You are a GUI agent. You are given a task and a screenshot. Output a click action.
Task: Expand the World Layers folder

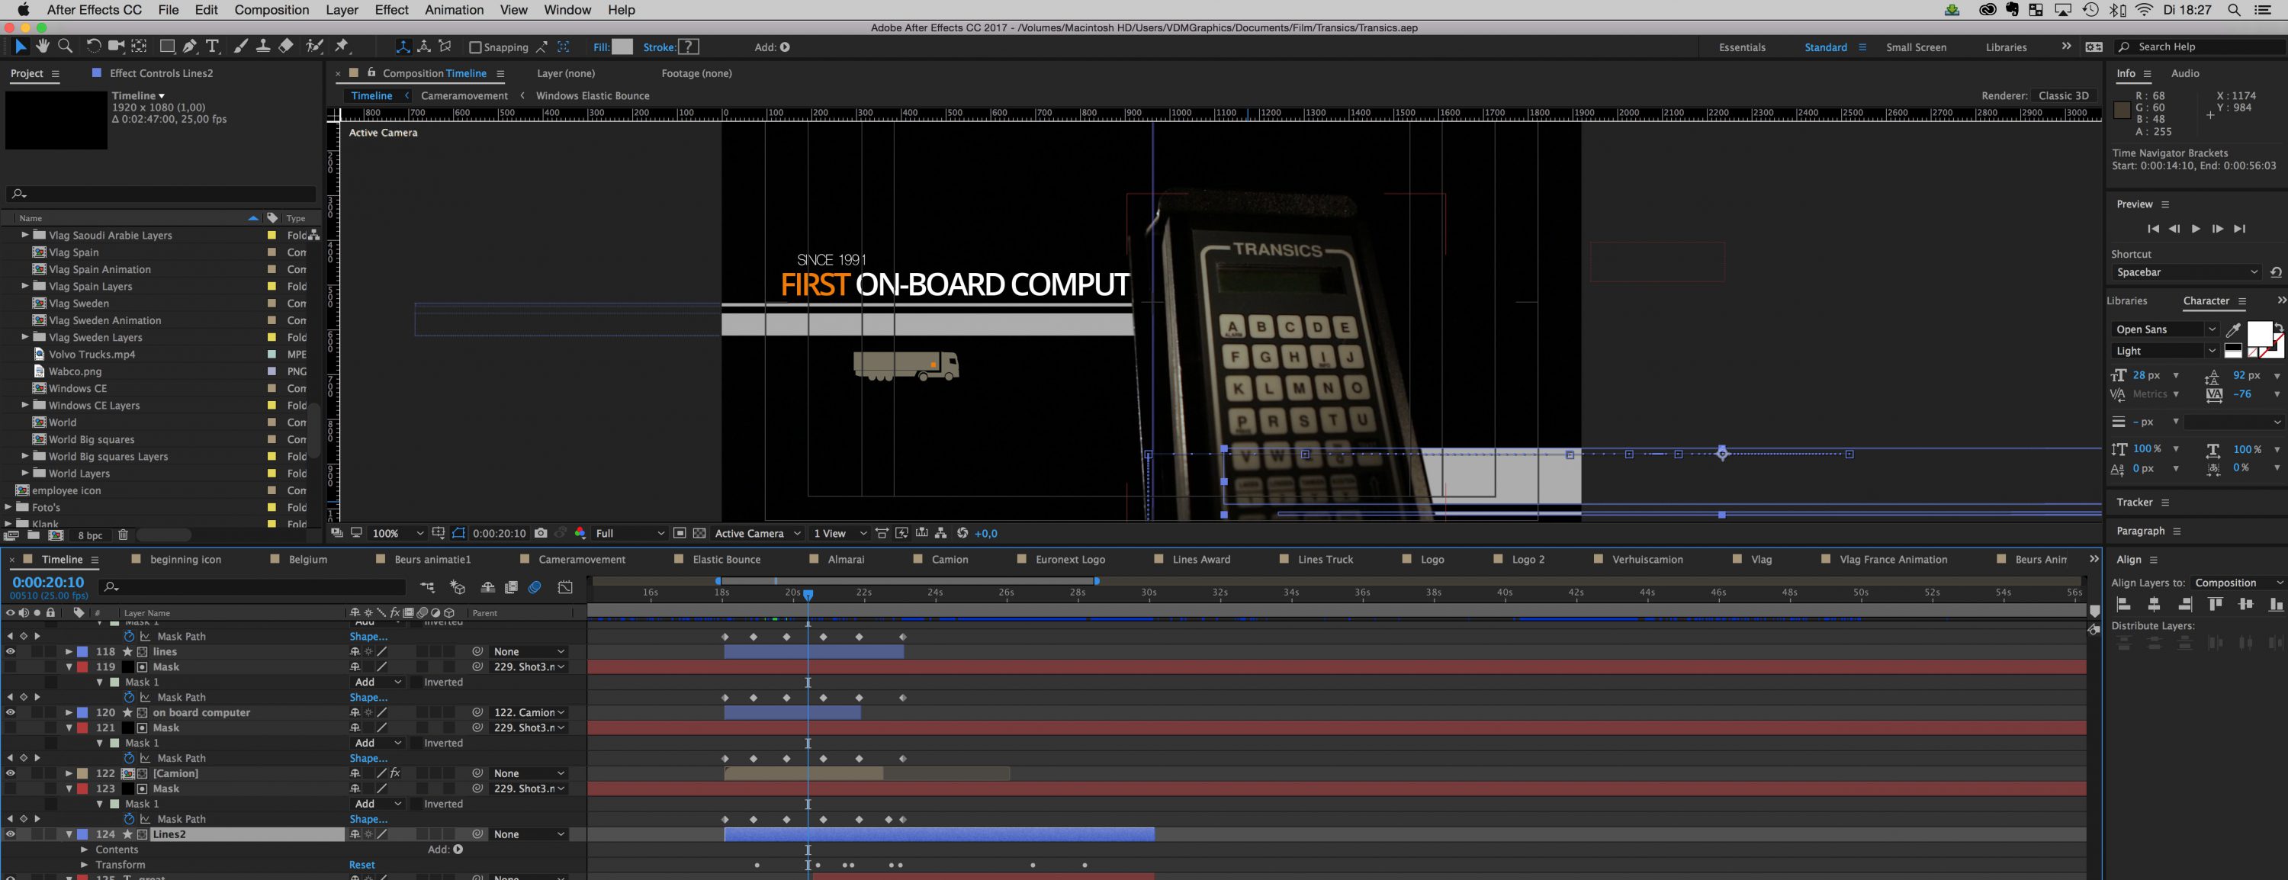pyautogui.click(x=25, y=474)
